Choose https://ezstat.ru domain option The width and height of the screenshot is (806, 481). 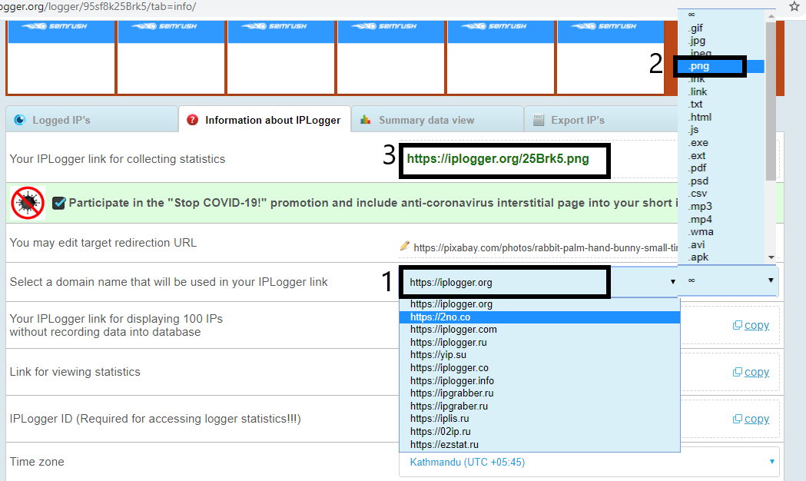pyautogui.click(x=539, y=445)
